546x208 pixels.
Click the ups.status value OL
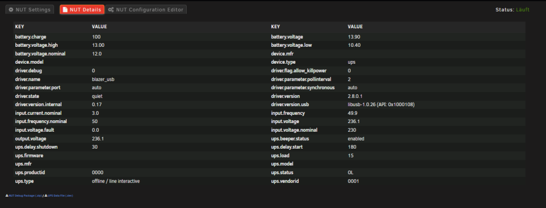pos(351,173)
